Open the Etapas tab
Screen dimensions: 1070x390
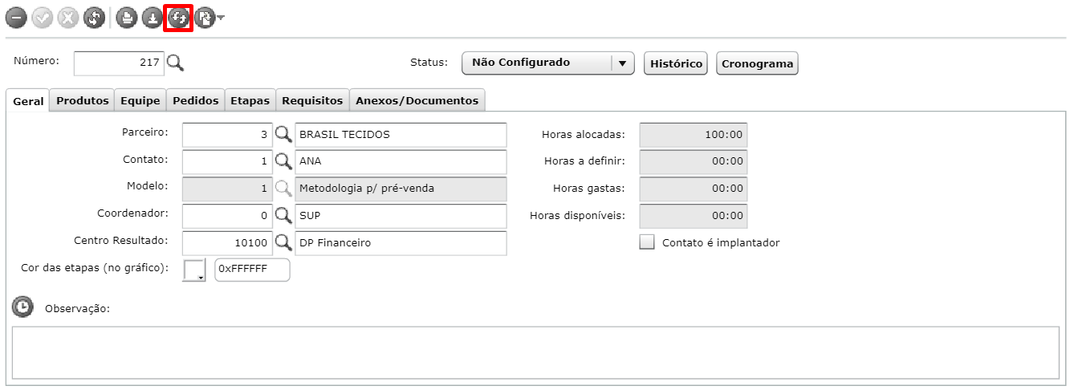[x=250, y=100]
